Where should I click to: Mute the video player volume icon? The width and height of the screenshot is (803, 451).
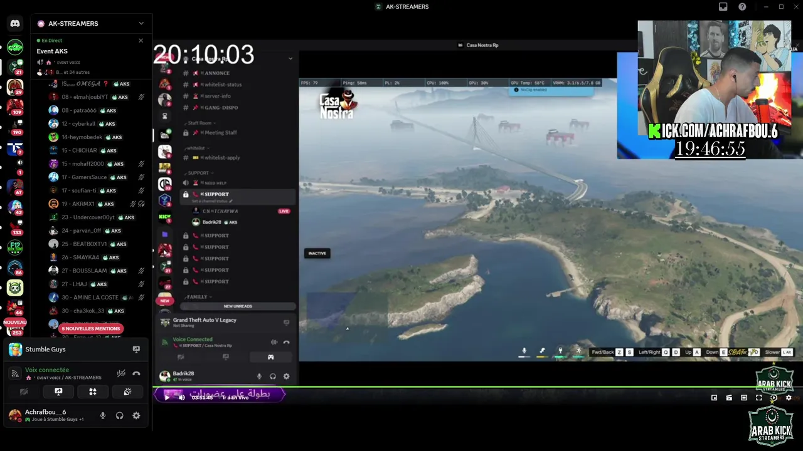(x=182, y=397)
